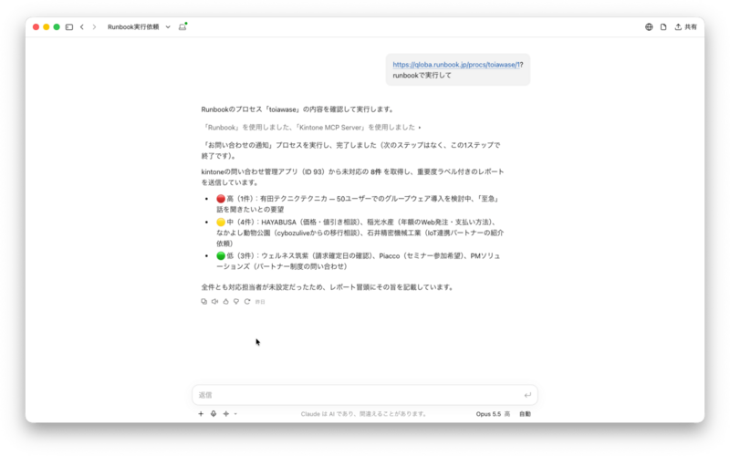The image size is (730, 456).
Task: Click the microphone icon below input
Action: pyautogui.click(x=214, y=414)
